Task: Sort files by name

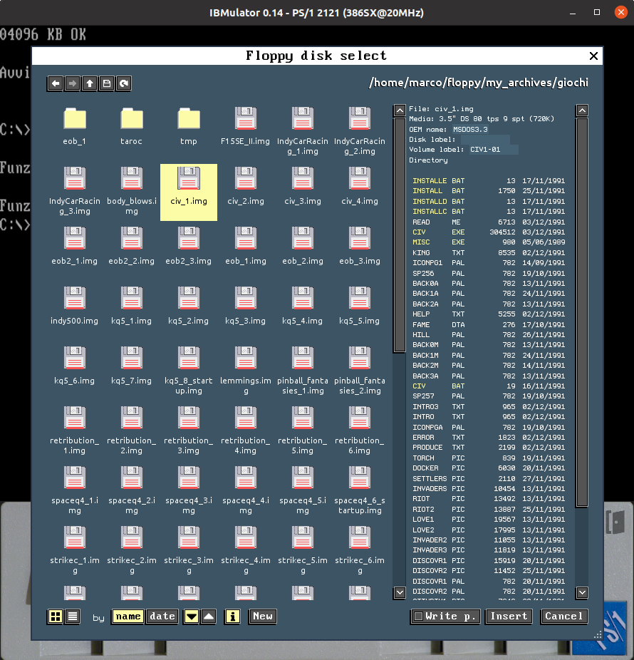Action: [x=128, y=617]
